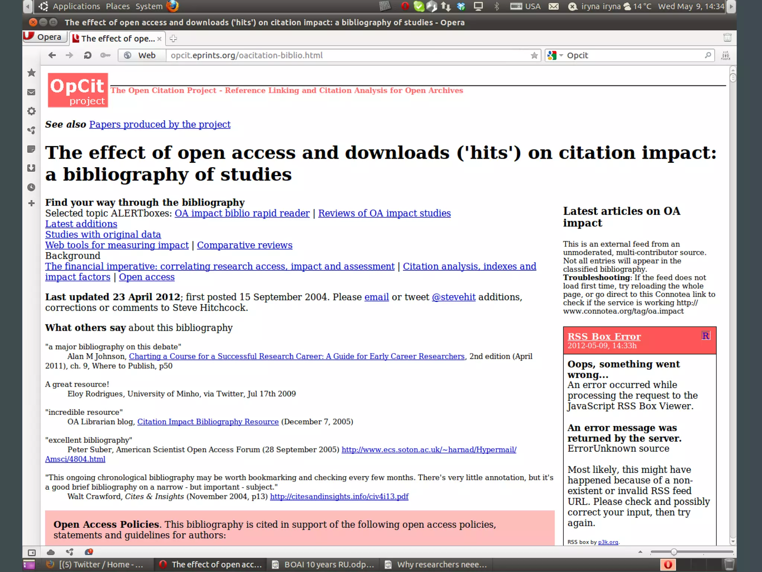Click the 'Comparative reviews' link
The image size is (762, 572).
(244, 245)
